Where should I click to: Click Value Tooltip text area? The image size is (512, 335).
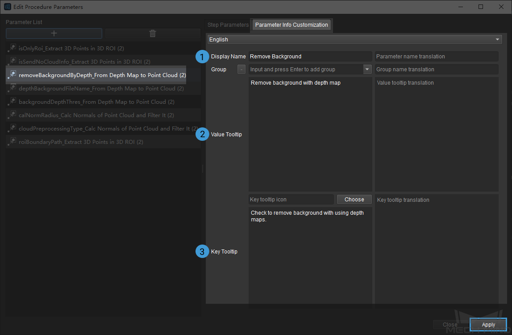point(310,134)
